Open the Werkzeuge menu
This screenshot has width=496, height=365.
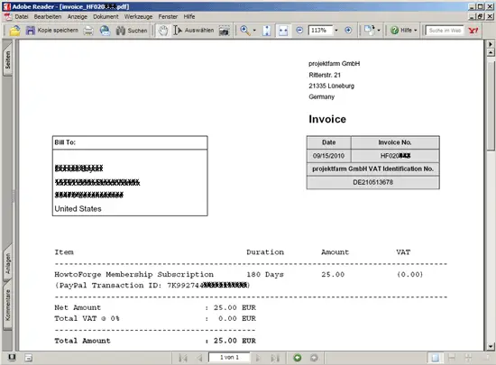point(138,16)
